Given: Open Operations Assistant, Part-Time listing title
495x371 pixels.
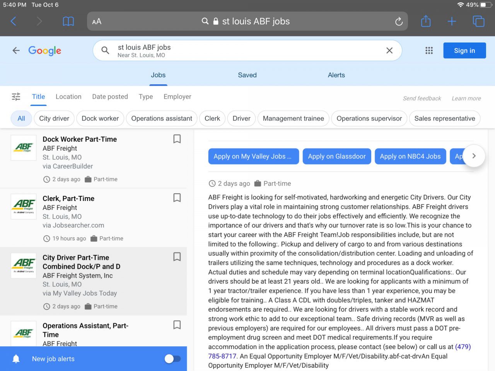Looking at the screenshot, I should tap(85, 330).
